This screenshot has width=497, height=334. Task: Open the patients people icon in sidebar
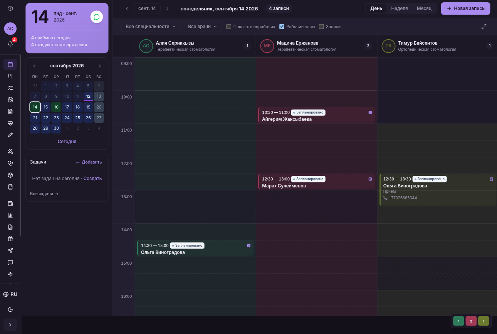coord(10,152)
